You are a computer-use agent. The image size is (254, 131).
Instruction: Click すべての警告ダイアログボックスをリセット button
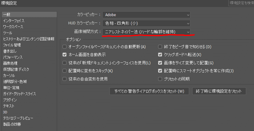tap(149, 91)
